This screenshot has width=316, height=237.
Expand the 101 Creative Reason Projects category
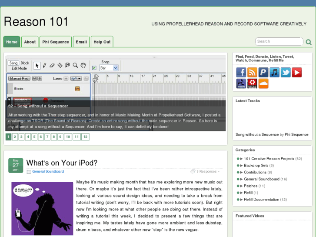(241, 159)
